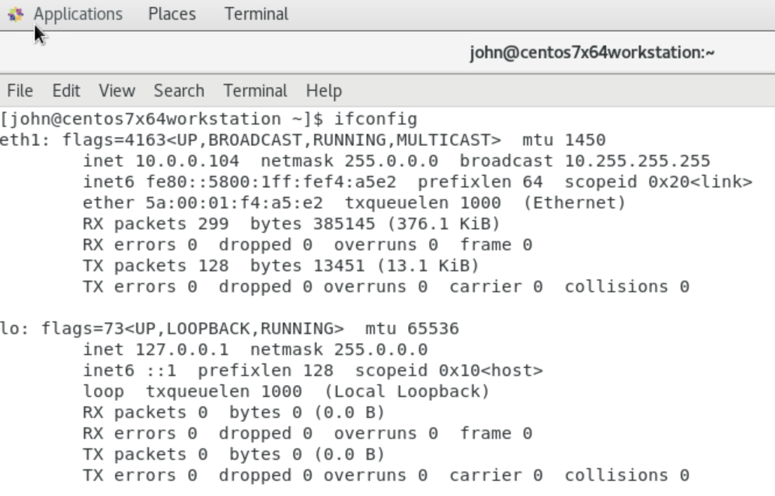Open the Terminal menu in the top panel
Screen dimensions: 775x496
coord(256,14)
